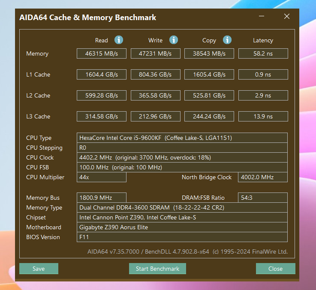Viewport: 316px width, 290px height.
Task: Select Memory copy value 38543 MB/s
Action: pyautogui.click(x=209, y=53)
